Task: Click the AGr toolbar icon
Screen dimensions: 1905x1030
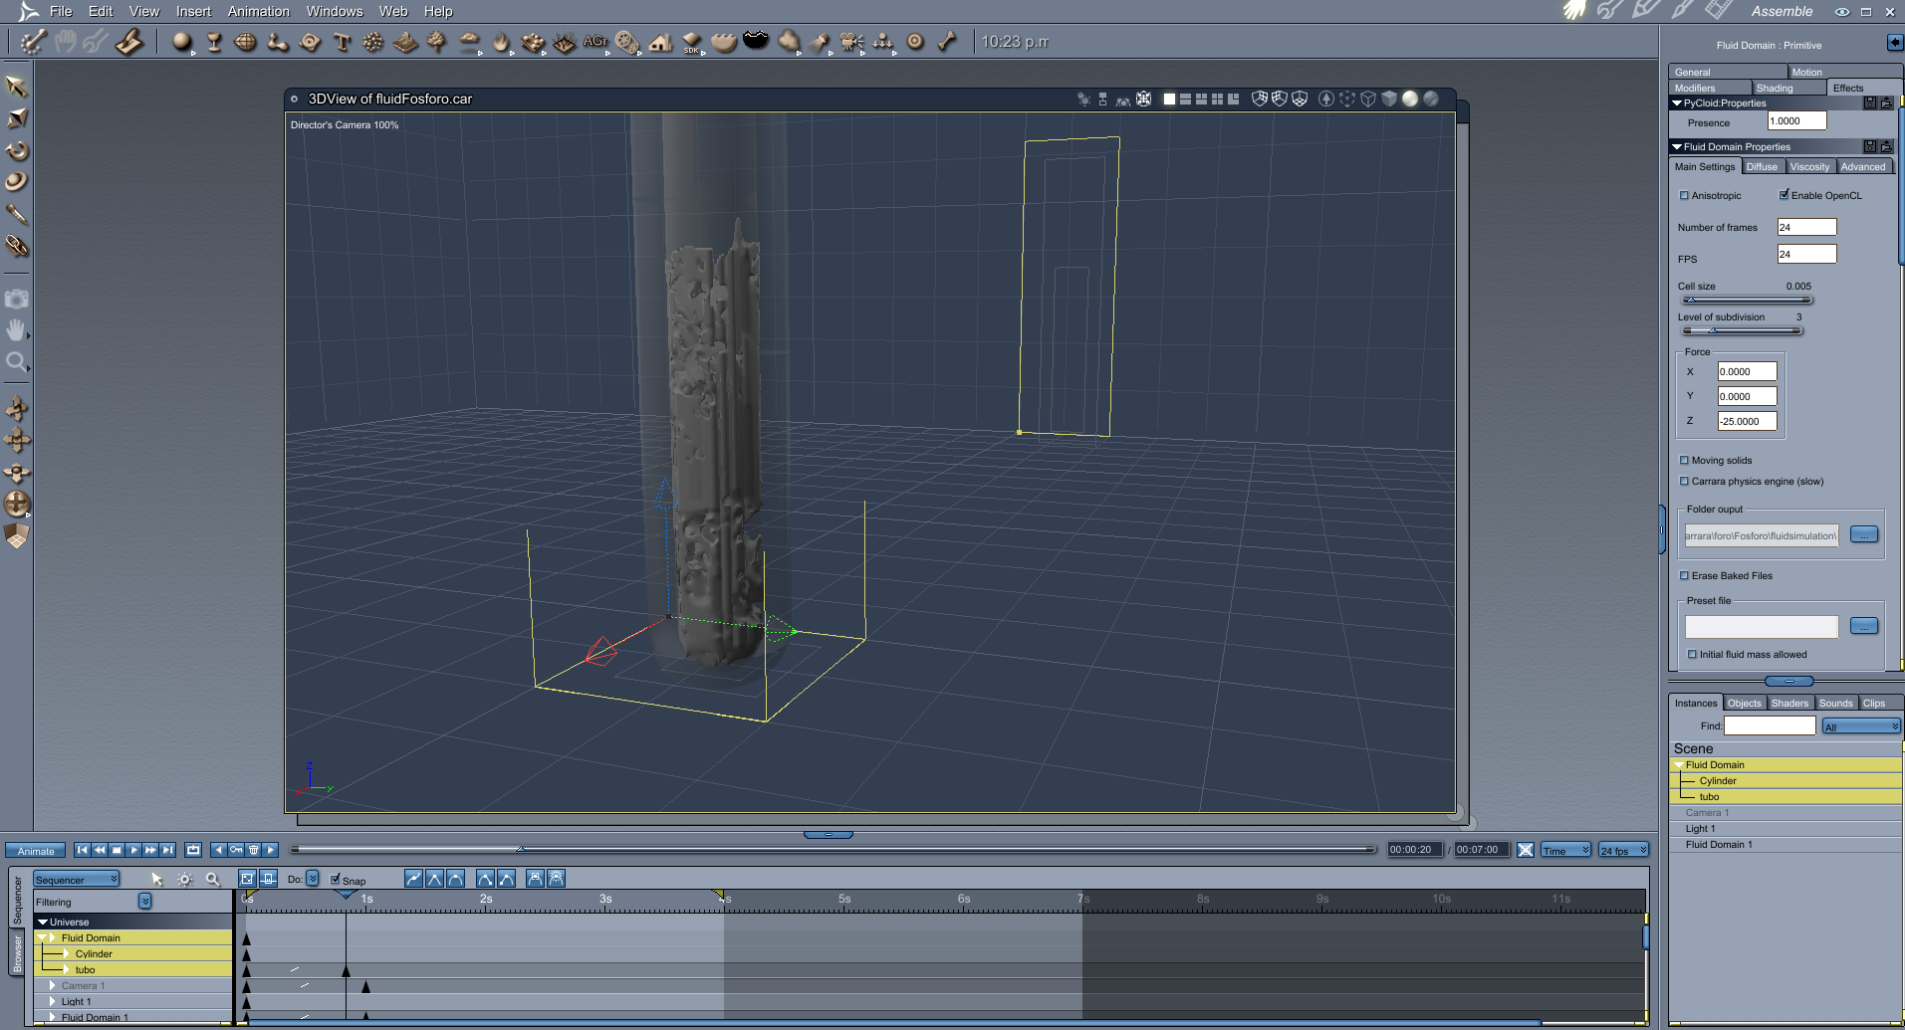Action: pos(595,42)
